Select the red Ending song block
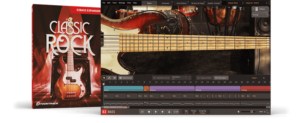This screenshot has width=303, height=123. (255, 89)
